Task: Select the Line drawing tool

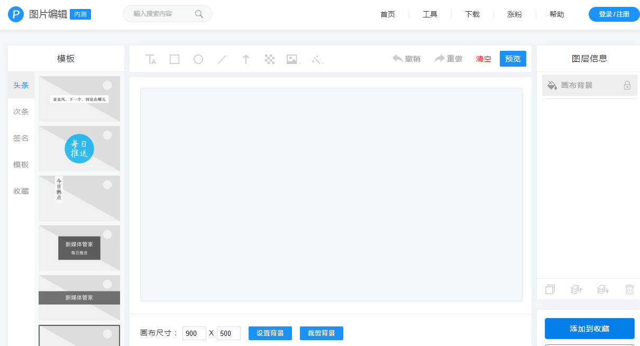Action: click(x=222, y=59)
